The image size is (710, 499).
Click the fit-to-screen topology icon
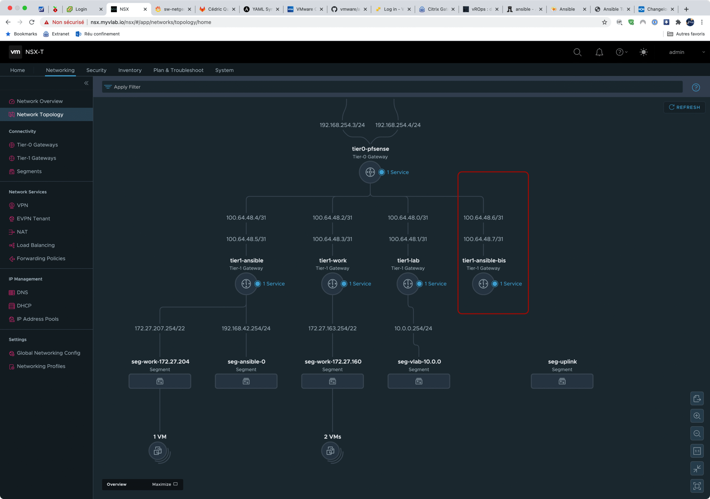tap(697, 486)
